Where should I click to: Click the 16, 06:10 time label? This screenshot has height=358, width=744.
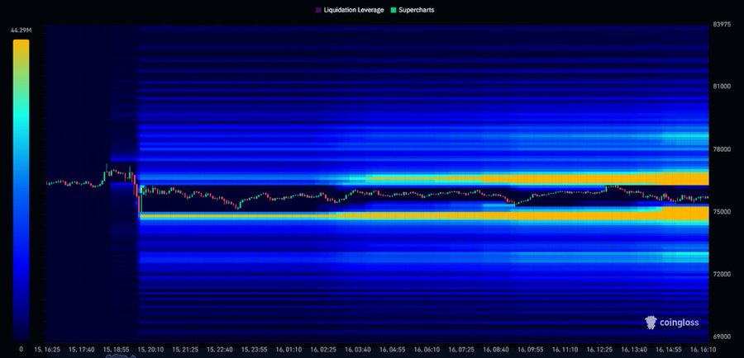(427, 350)
